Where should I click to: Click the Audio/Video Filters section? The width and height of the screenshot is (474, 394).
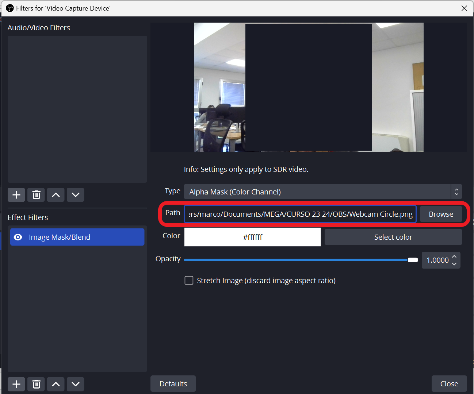point(39,27)
